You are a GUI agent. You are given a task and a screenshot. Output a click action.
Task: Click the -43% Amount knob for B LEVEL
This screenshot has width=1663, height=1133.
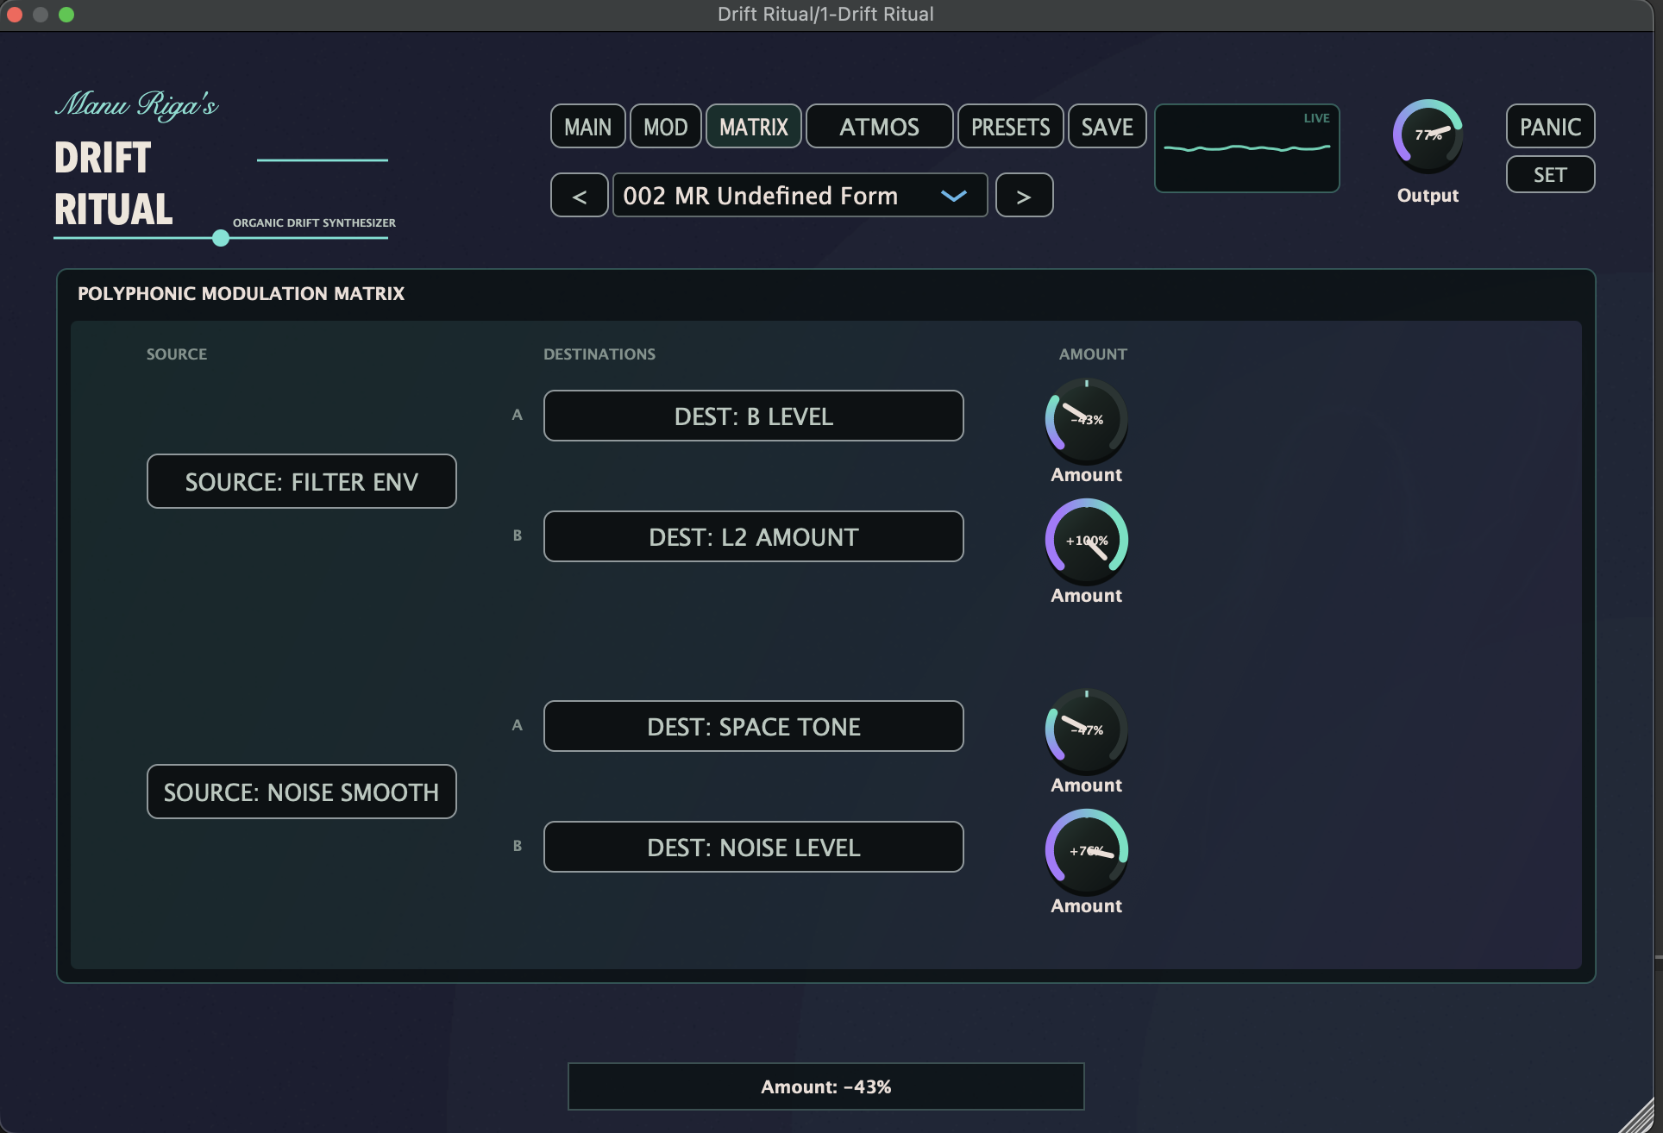click(1086, 420)
